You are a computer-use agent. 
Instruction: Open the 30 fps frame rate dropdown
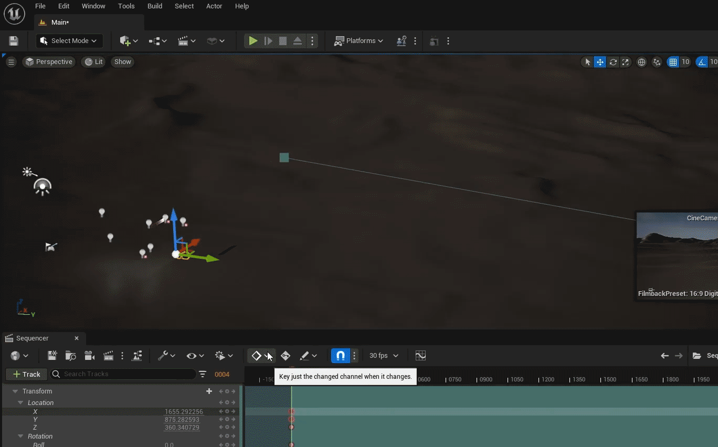click(x=384, y=355)
